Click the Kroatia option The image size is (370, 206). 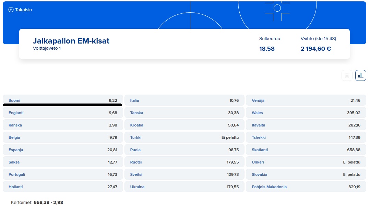(x=184, y=125)
